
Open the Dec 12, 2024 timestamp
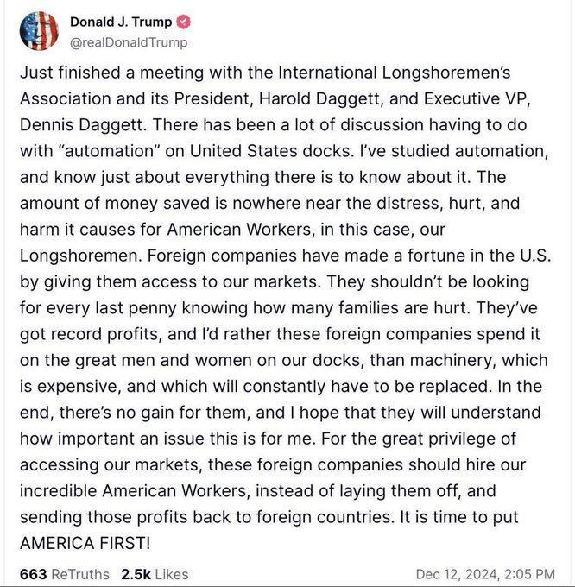[x=485, y=574]
